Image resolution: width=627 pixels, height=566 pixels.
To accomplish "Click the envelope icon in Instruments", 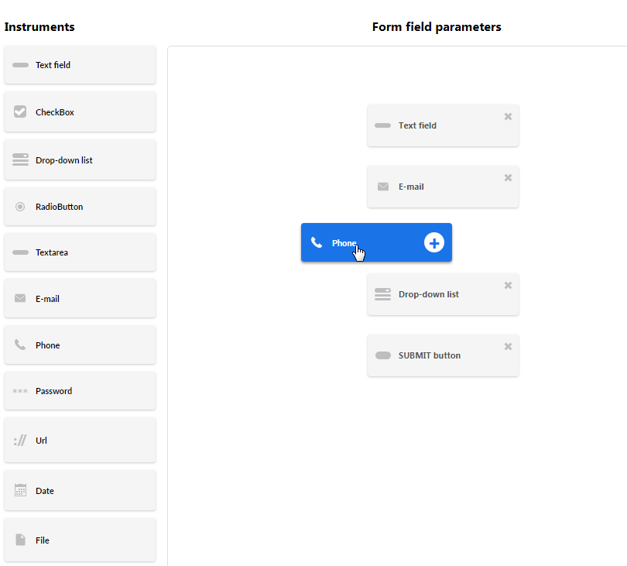I will [x=20, y=298].
